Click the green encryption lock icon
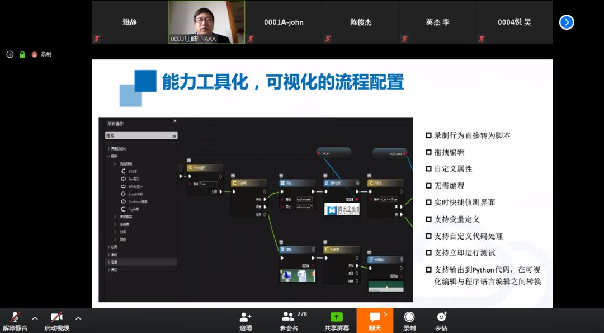 (x=22, y=54)
